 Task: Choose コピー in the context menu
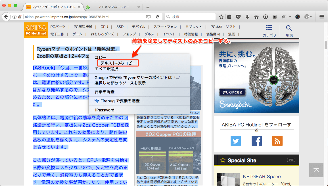[x=139, y=57]
